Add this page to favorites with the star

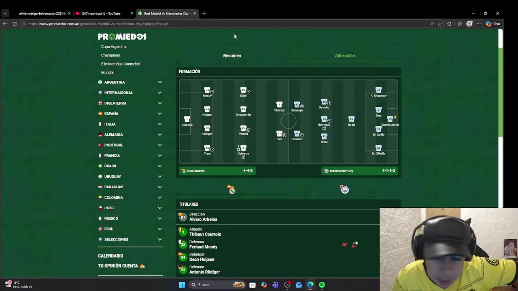click(x=439, y=24)
